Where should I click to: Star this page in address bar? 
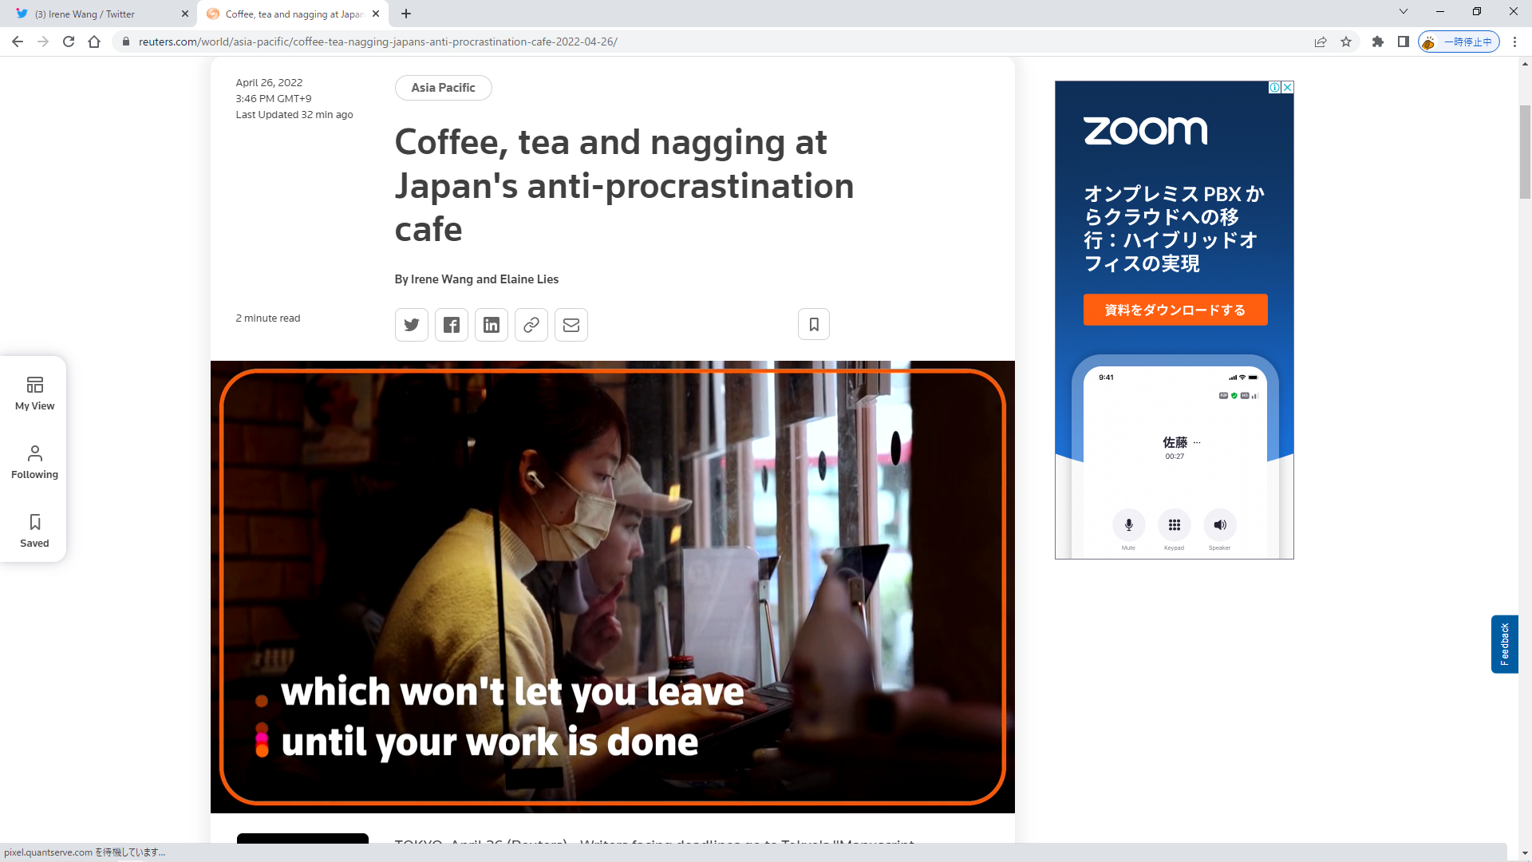tap(1346, 42)
